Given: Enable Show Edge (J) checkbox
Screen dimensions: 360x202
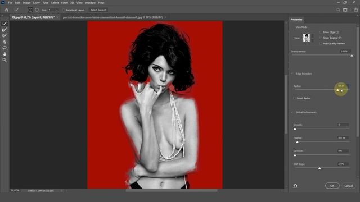Looking at the screenshot, I should click(321, 33).
